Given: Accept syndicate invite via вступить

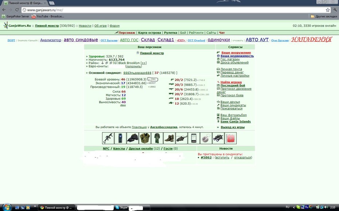Looking at the screenshot, I should [222, 158].
